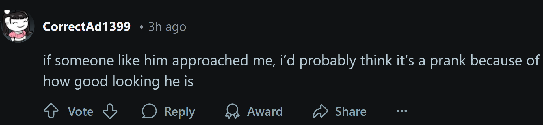Click the text "how good looking he is"

coord(118,81)
